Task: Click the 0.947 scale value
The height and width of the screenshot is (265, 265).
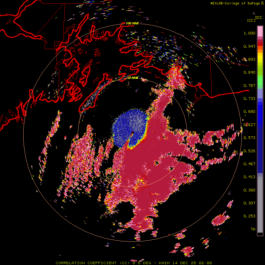Action: (x=249, y=46)
